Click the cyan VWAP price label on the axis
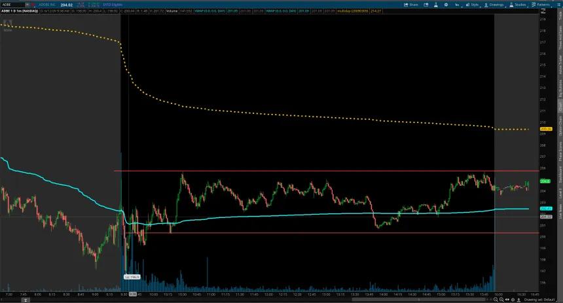The width and height of the screenshot is (563, 303). (546, 209)
